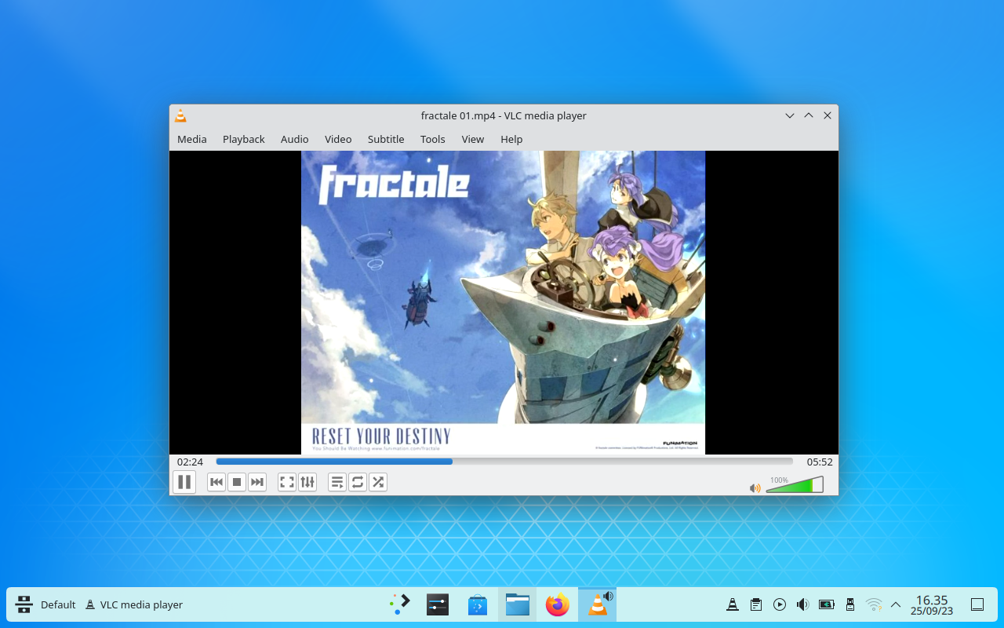
Task: Open the clock showing 16.35
Action: (932, 604)
